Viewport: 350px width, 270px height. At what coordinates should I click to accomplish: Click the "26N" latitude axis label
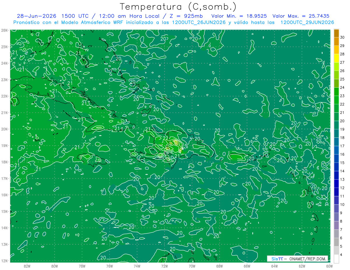pos(4,30)
